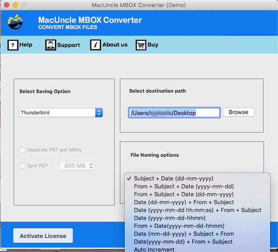Image resolution: width=278 pixels, height=252 pixels.
Task: Close the MBOX Converter window
Action: pos(7,5)
